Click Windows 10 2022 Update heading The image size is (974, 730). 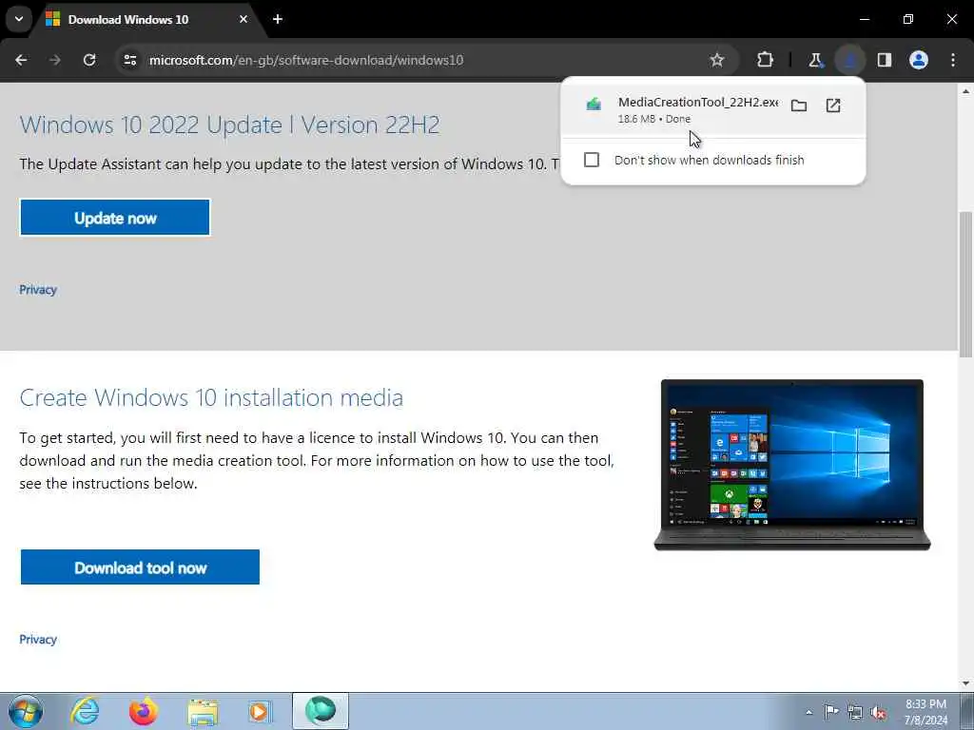pos(230,125)
